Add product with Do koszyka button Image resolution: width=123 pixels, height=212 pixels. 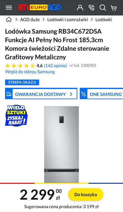86,194
